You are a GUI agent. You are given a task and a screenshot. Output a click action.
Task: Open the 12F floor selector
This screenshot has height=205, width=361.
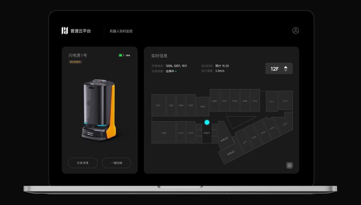pos(279,69)
